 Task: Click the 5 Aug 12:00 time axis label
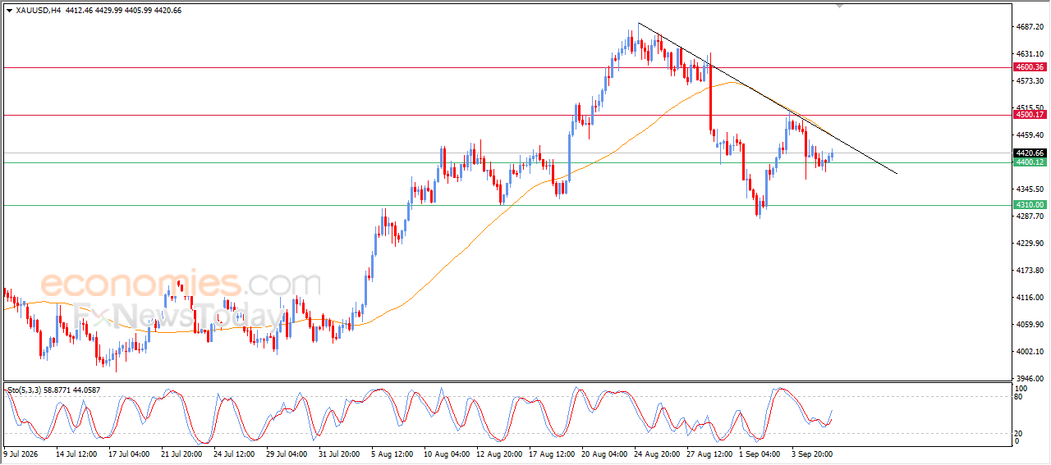(392, 453)
